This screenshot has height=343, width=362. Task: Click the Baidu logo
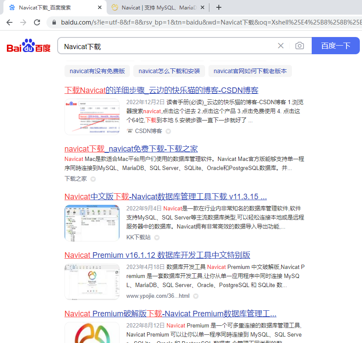coord(28,46)
